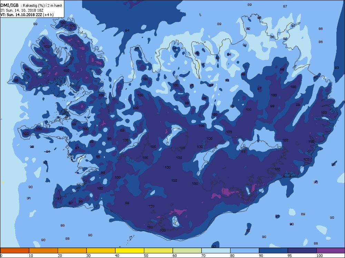The height and width of the screenshot is (258, 345).
Task: Click the 'VT: Sun. 14.10.2018 22Z (+4 h)' line
Action: (x=27, y=15)
